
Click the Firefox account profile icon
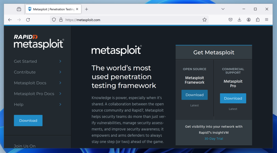coord(248,20)
